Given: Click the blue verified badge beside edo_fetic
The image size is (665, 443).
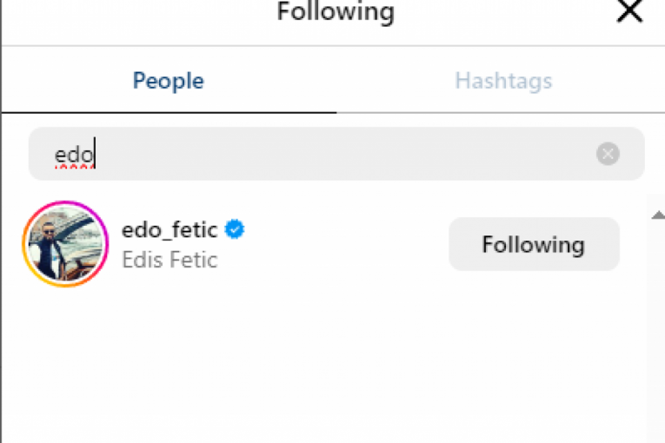Looking at the screenshot, I should (x=235, y=229).
